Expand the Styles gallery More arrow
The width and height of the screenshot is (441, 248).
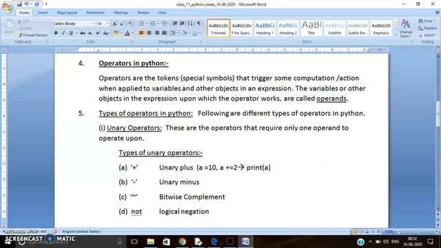point(395,34)
